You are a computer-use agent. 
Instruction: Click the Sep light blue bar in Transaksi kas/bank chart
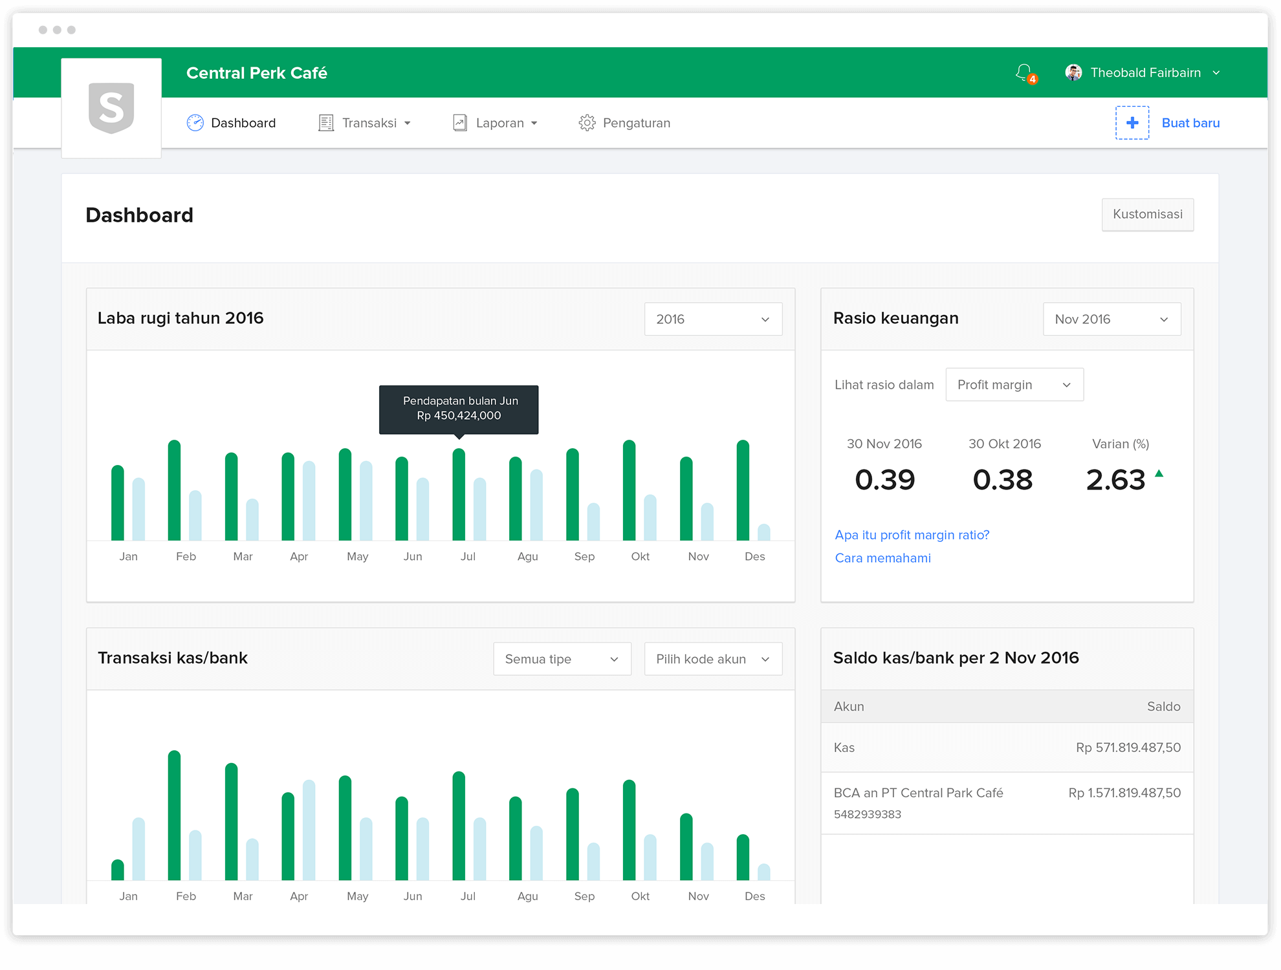pos(593,861)
